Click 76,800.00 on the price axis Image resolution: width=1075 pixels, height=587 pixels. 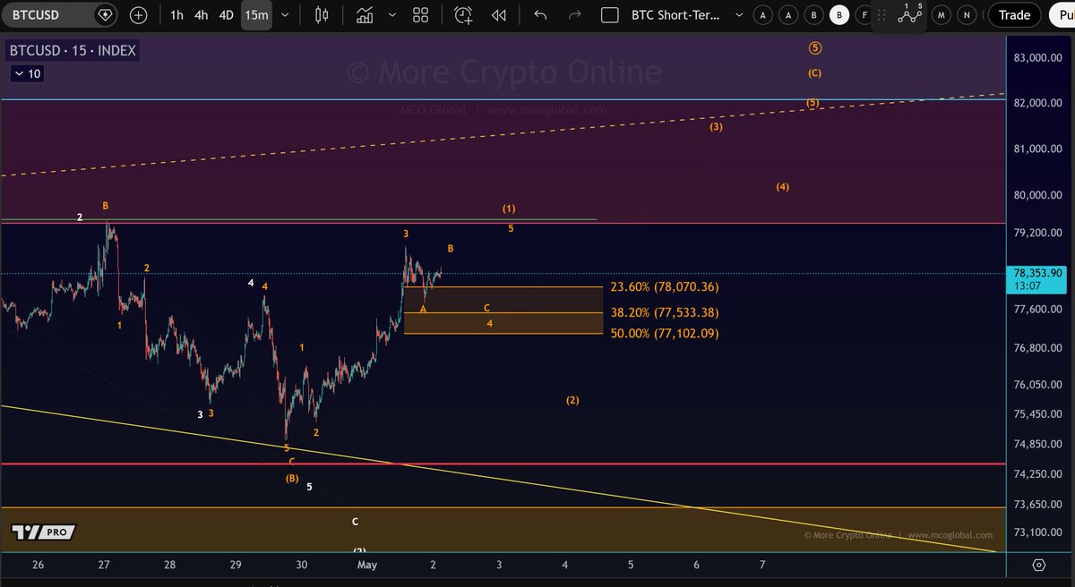pos(1037,347)
